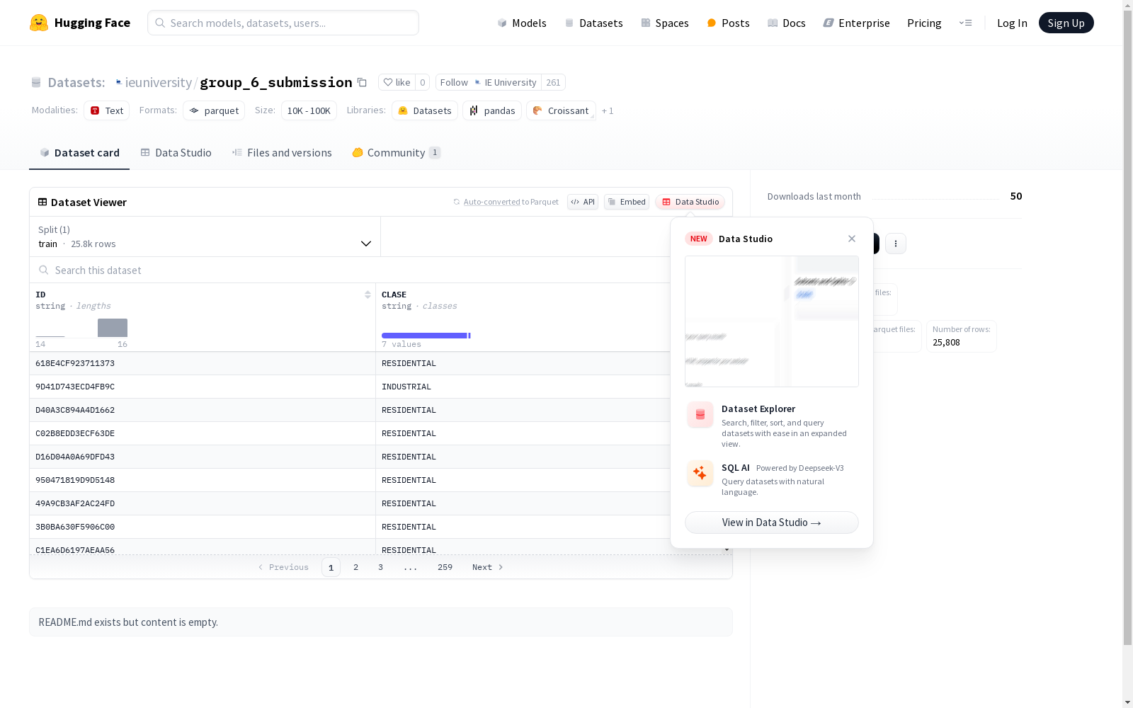Click the 261 followers count
The image size is (1133, 708).
[x=553, y=82]
